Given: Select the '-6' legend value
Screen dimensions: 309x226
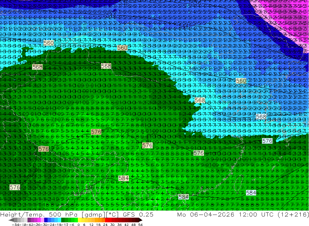Looking at the screenshot, I should point(72,225).
